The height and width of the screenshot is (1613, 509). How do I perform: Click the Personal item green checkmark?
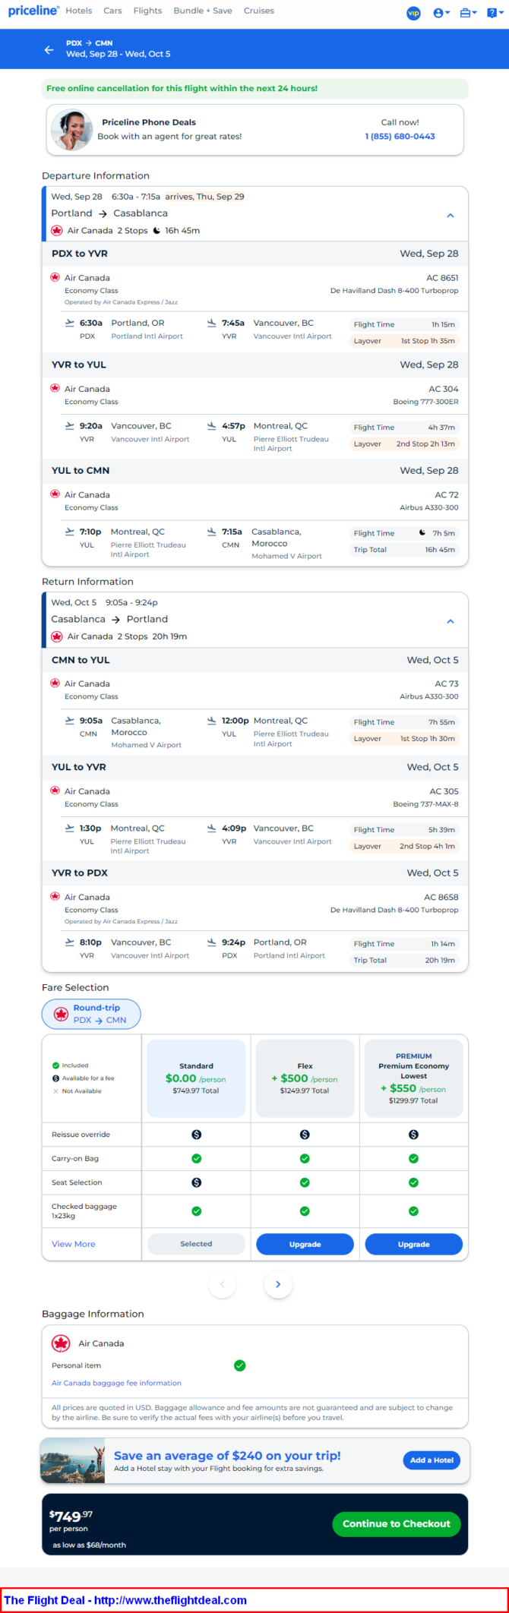tap(240, 1365)
